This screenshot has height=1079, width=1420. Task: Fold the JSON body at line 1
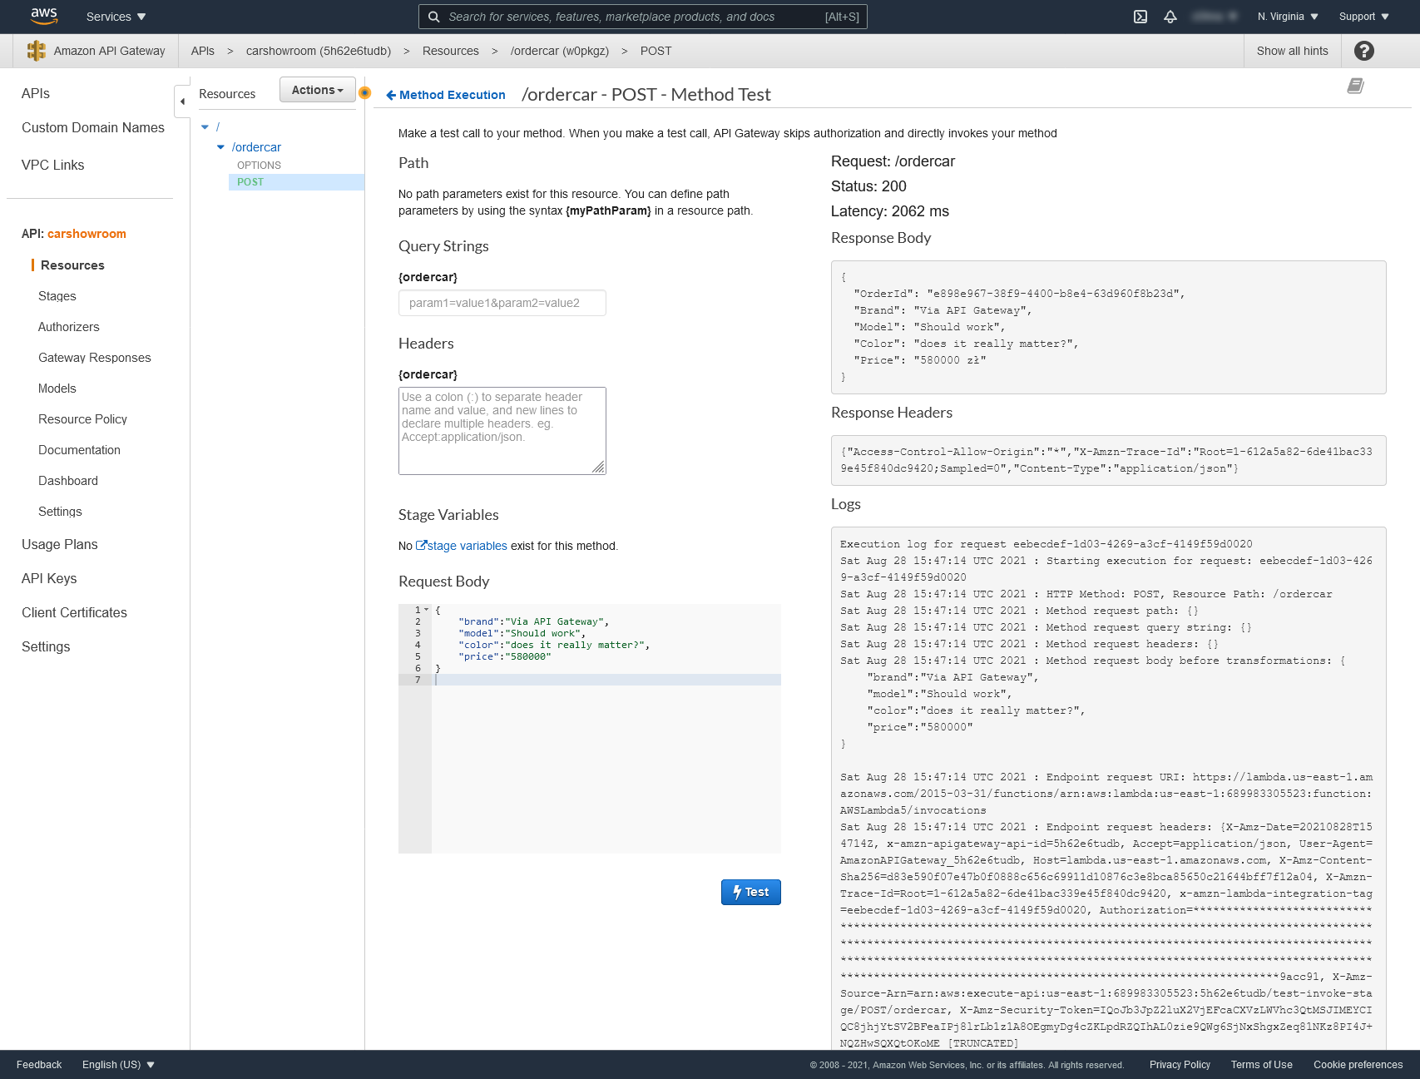pyautogui.click(x=427, y=610)
